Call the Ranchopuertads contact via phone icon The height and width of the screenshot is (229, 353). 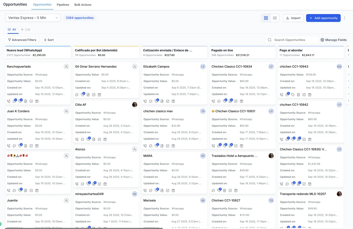(9, 101)
